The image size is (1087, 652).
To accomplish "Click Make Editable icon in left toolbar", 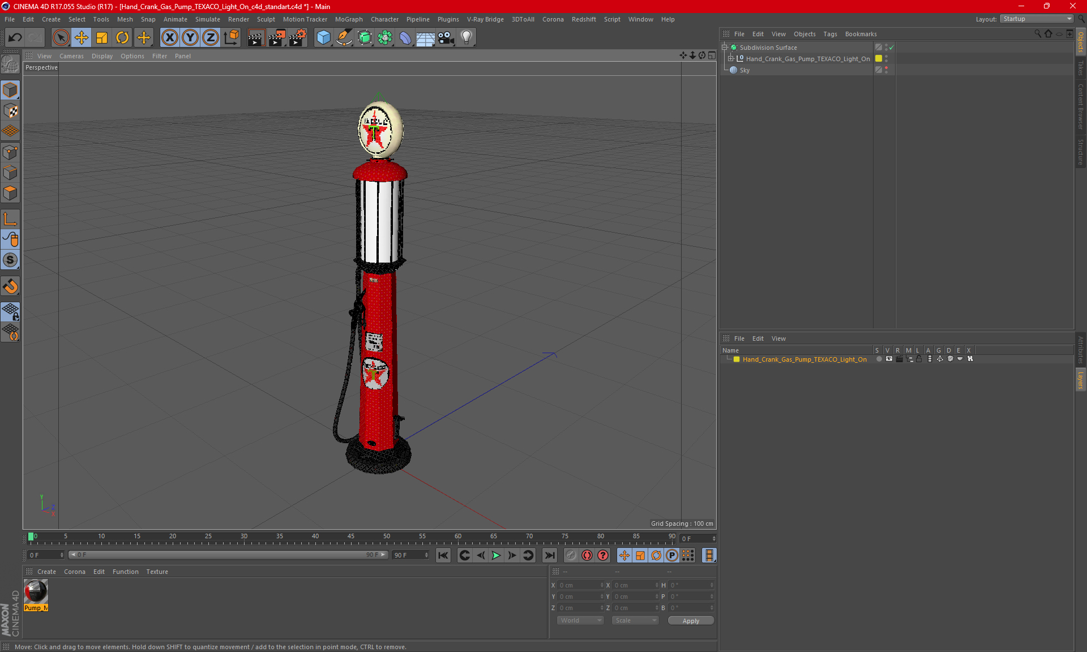I will [x=10, y=65].
